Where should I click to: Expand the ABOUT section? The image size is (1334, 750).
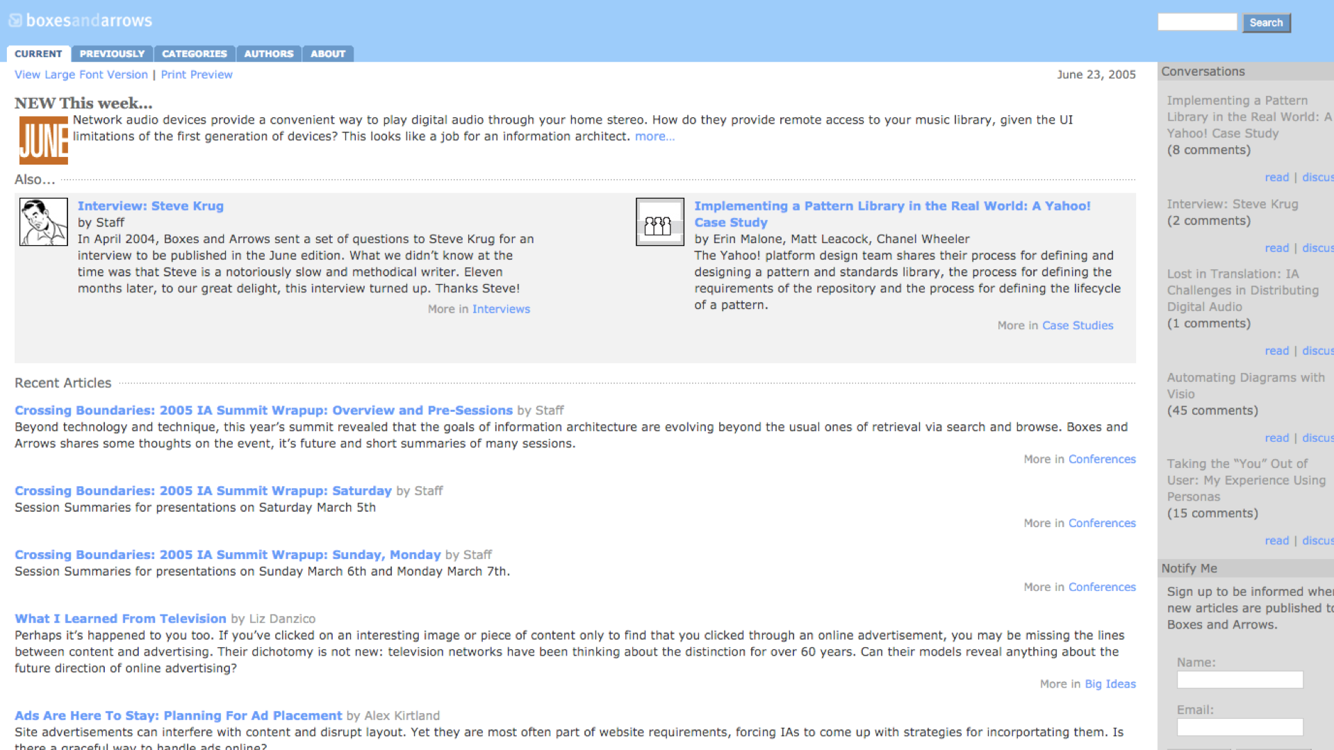click(x=328, y=53)
